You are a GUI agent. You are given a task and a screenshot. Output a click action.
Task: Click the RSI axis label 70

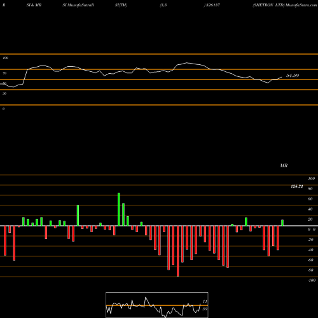pos(4,73)
